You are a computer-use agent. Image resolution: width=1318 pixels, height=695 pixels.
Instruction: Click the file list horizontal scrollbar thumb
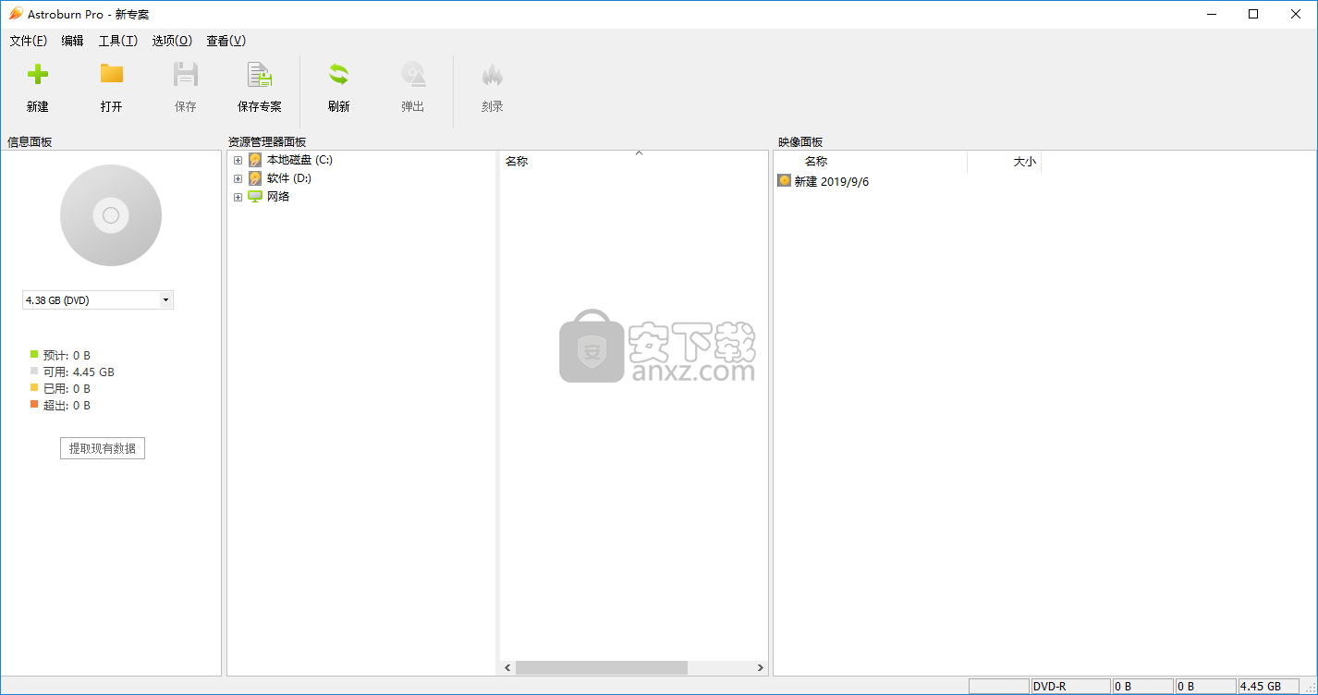[x=602, y=667]
